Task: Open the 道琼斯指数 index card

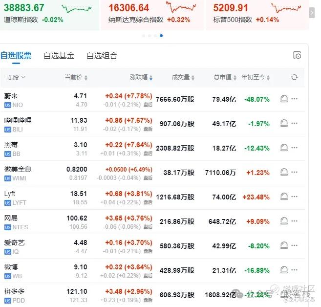Action: click(x=49, y=15)
